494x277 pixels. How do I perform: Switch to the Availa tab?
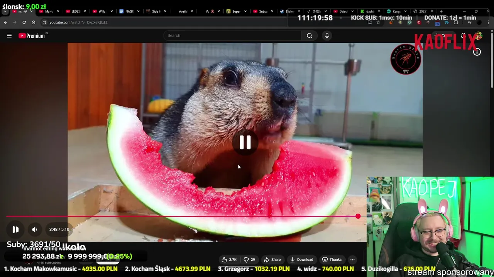click(183, 11)
